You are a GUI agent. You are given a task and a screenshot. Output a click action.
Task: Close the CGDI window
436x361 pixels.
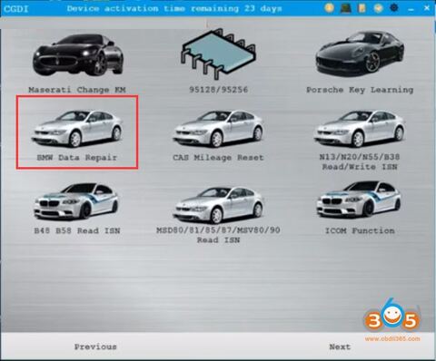click(427, 8)
